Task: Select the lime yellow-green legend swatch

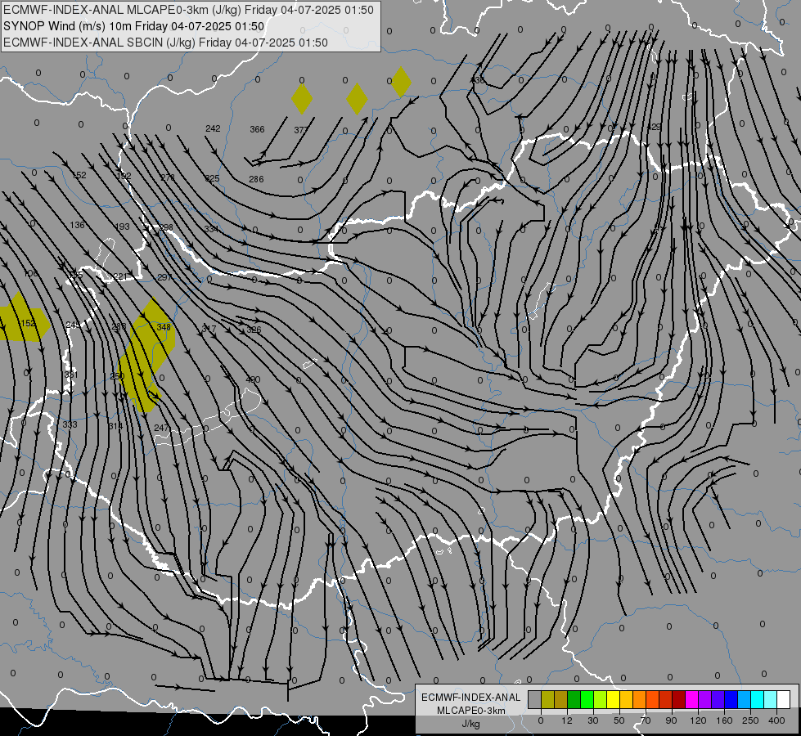Action: click(x=601, y=699)
